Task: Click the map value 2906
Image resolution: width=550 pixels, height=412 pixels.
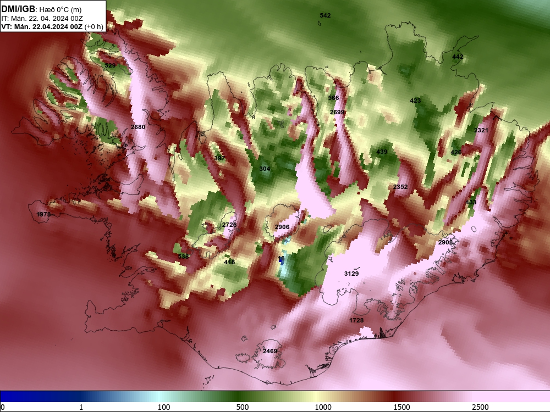Action: 282,227
